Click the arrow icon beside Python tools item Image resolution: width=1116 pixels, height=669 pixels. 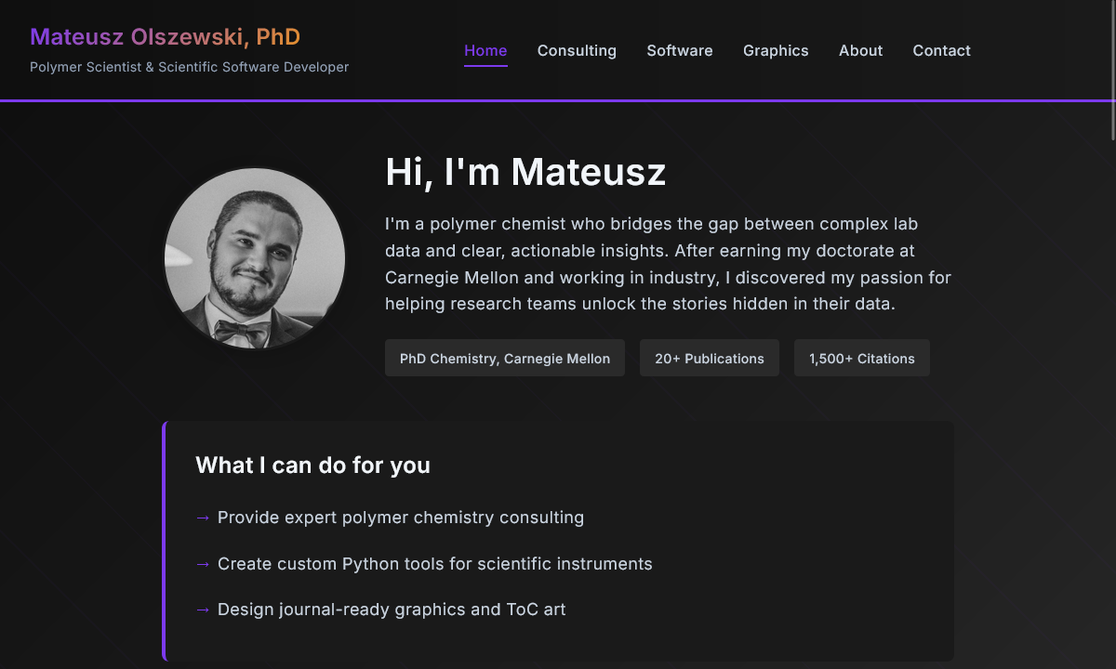[x=203, y=564]
